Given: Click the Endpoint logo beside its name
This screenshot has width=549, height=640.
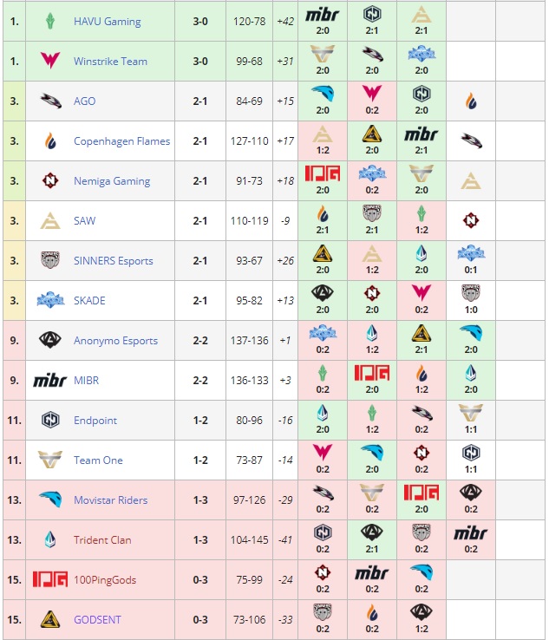Looking at the screenshot, I should point(50,420).
